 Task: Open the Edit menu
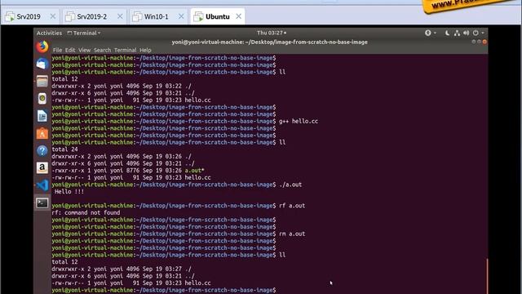click(x=70, y=50)
